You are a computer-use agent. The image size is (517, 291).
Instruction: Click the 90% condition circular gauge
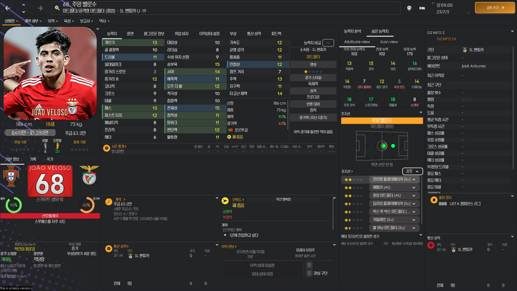coord(13,205)
